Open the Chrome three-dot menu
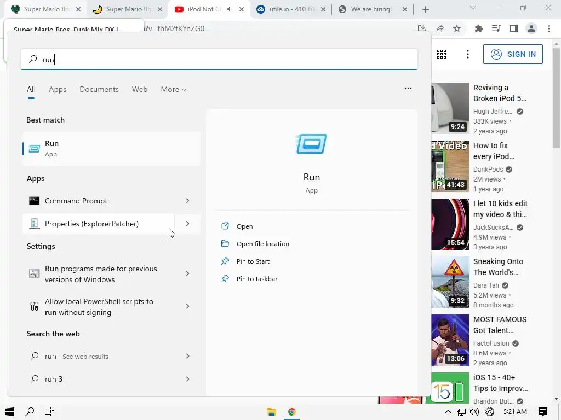The width and height of the screenshot is (561, 420). (x=549, y=28)
